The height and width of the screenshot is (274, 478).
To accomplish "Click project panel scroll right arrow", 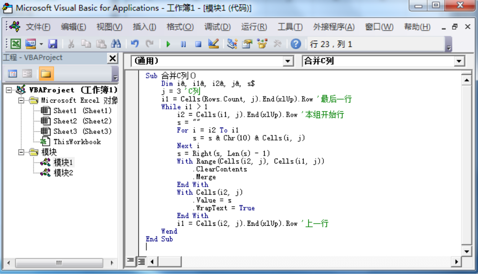I will point(112,263).
